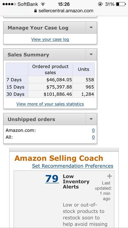Tap the sellercentral.amazon.com address bar

pyautogui.click(x=64, y=11)
